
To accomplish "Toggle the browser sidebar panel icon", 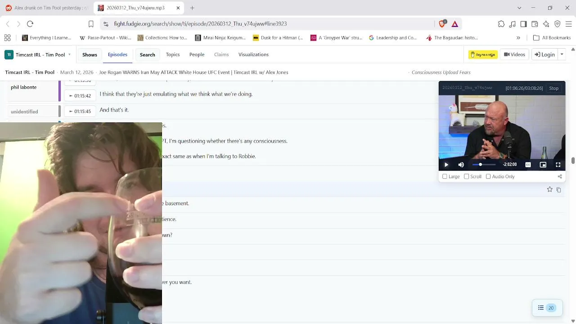I will point(524,24).
